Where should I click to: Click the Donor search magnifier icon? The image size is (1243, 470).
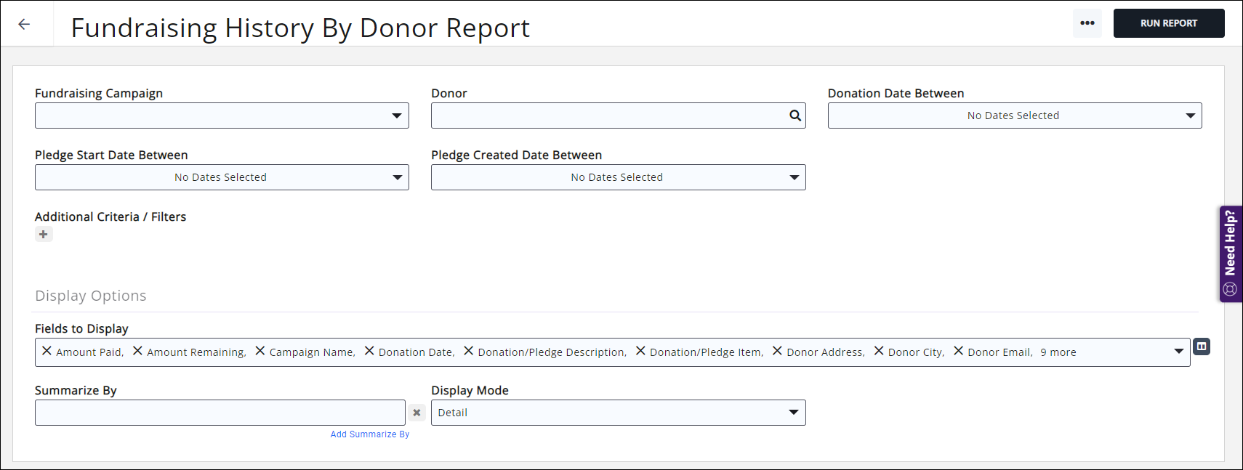tap(795, 116)
